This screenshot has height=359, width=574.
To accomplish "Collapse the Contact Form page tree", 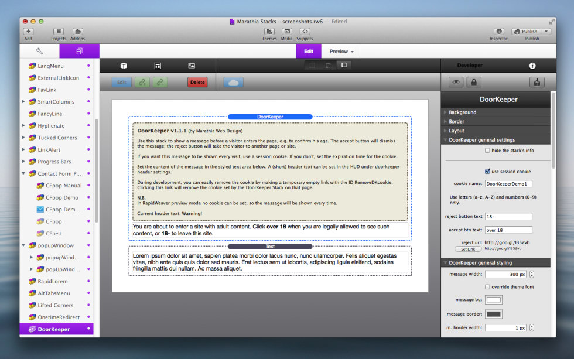I will (x=23, y=173).
